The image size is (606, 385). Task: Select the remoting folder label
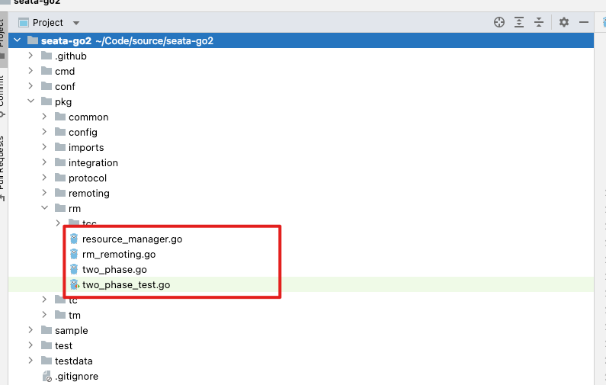[89, 194]
